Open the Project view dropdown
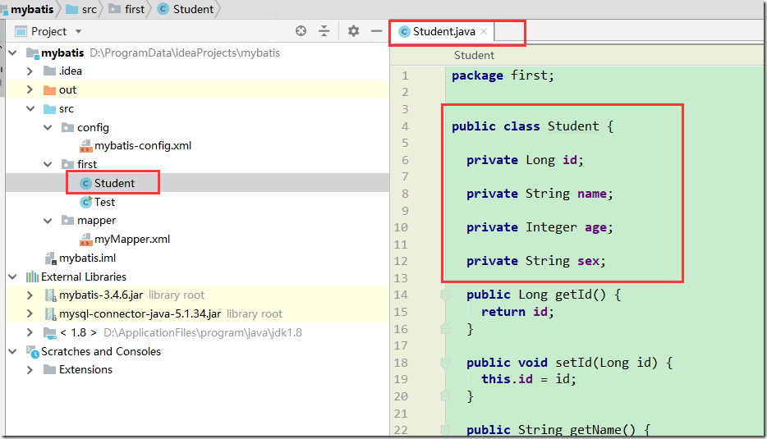Screen dimensions: 767x439 [78, 31]
